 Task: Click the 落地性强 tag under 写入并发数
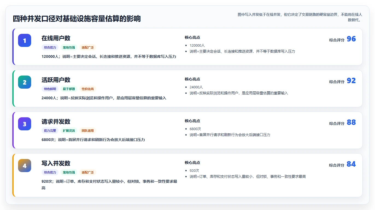click(69, 173)
